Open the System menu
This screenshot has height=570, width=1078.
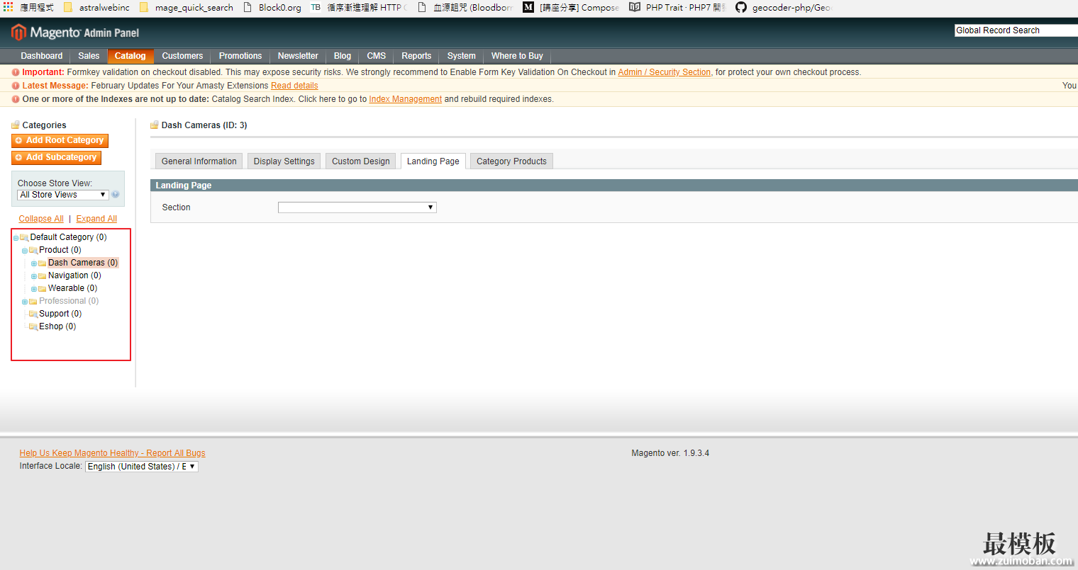coord(462,56)
